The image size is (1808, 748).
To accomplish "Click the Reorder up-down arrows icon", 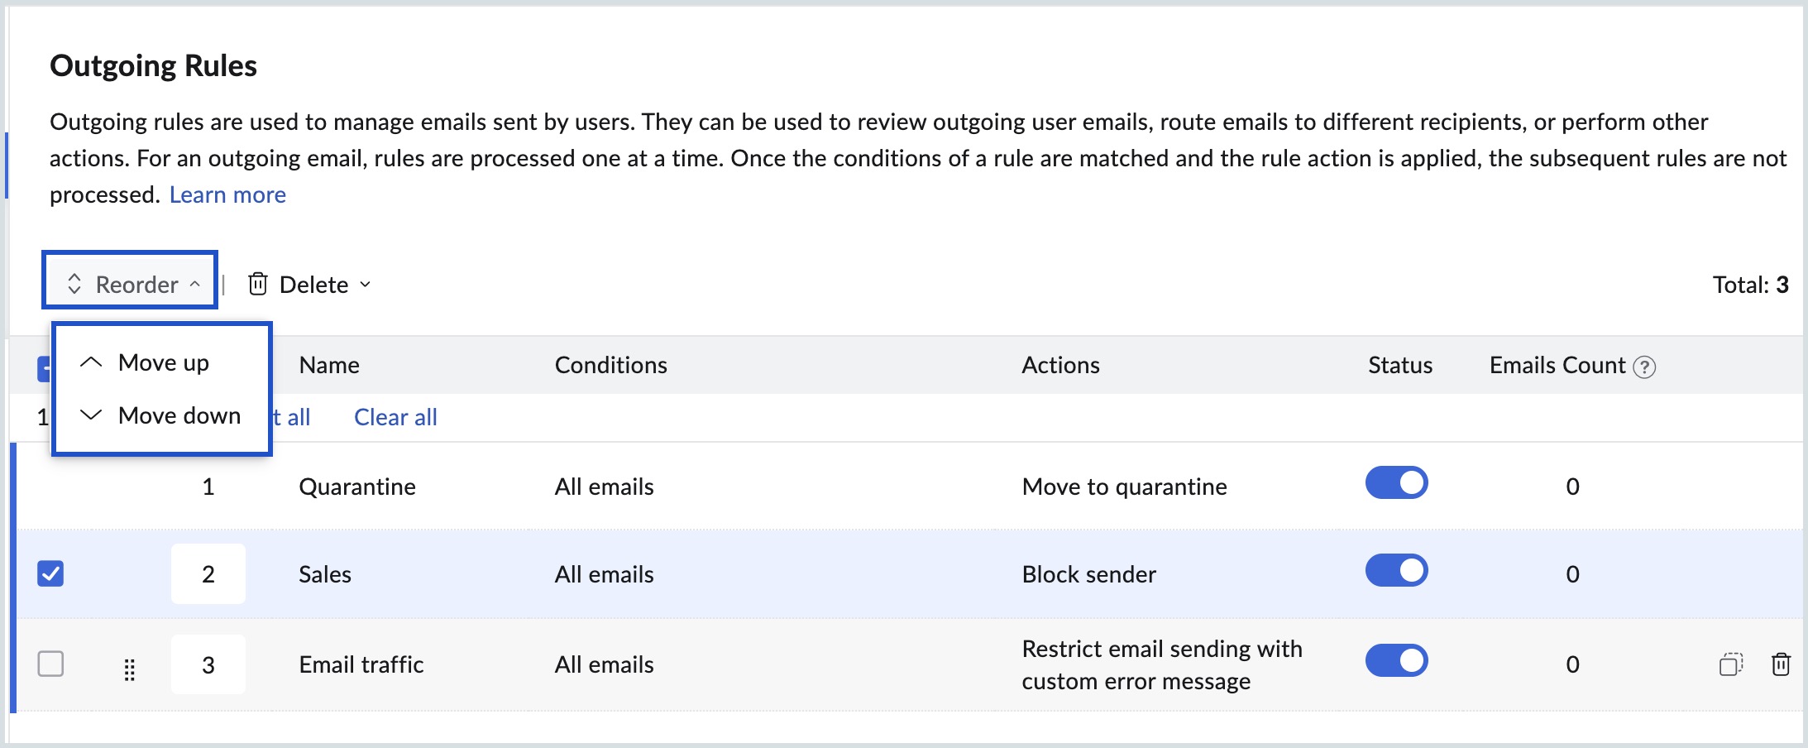I will [74, 284].
